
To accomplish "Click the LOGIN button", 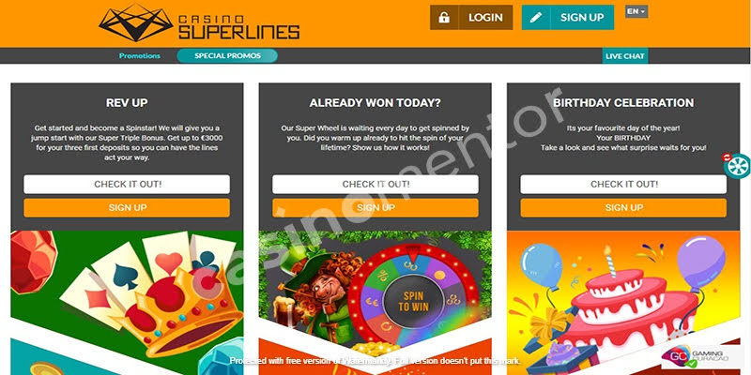I will [x=485, y=17].
